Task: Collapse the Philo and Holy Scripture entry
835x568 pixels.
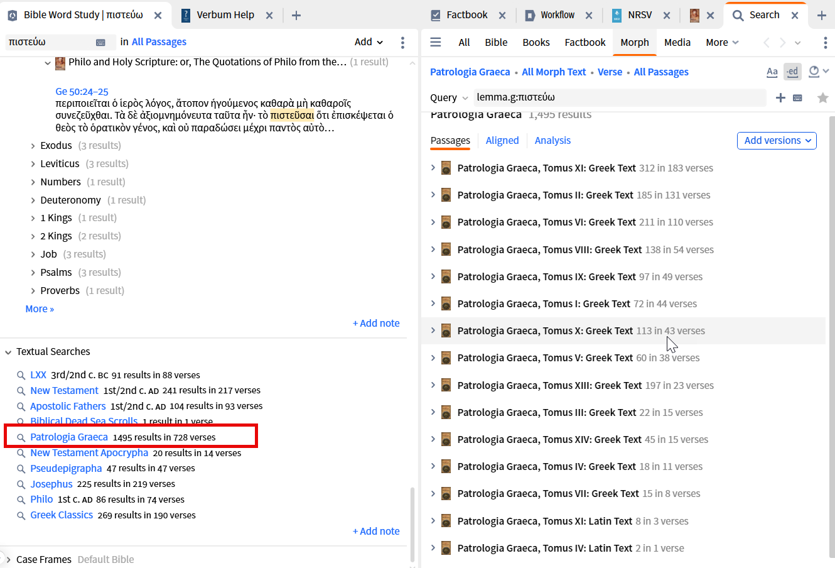Action: 48,63
